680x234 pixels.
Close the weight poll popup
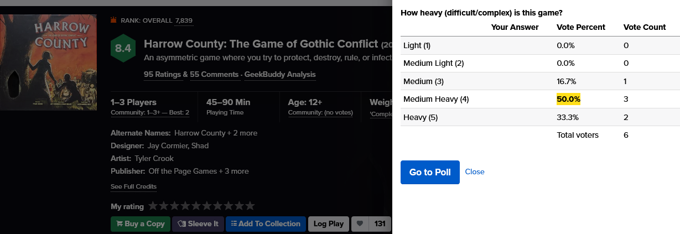pyautogui.click(x=475, y=172)
